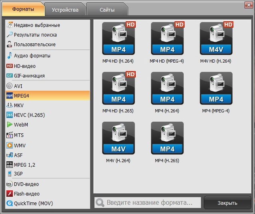Click the 'MP4 HD (H.265)' caption text
This screenshot has height=214, width=255.
point(118,111)
